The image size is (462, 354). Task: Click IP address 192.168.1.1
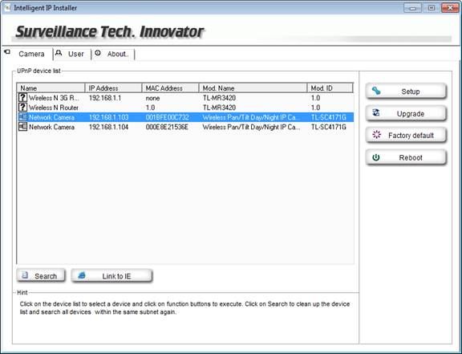pyautogui.click(x=105, y=98)
